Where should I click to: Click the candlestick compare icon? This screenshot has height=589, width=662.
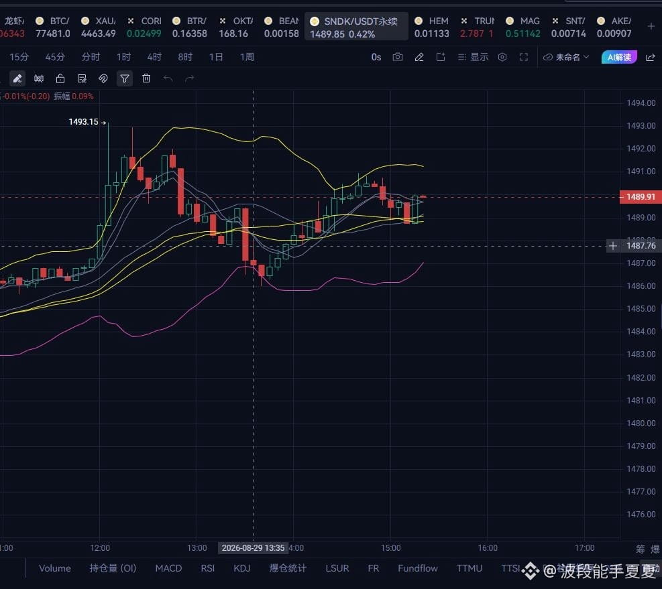39,78
